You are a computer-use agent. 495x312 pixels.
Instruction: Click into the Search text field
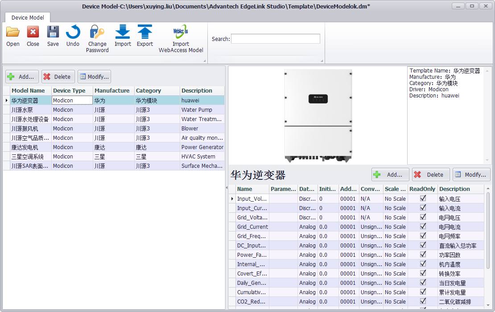click(275, 39)
